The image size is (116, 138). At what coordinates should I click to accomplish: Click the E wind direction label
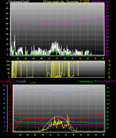click(x=109, y=73)
